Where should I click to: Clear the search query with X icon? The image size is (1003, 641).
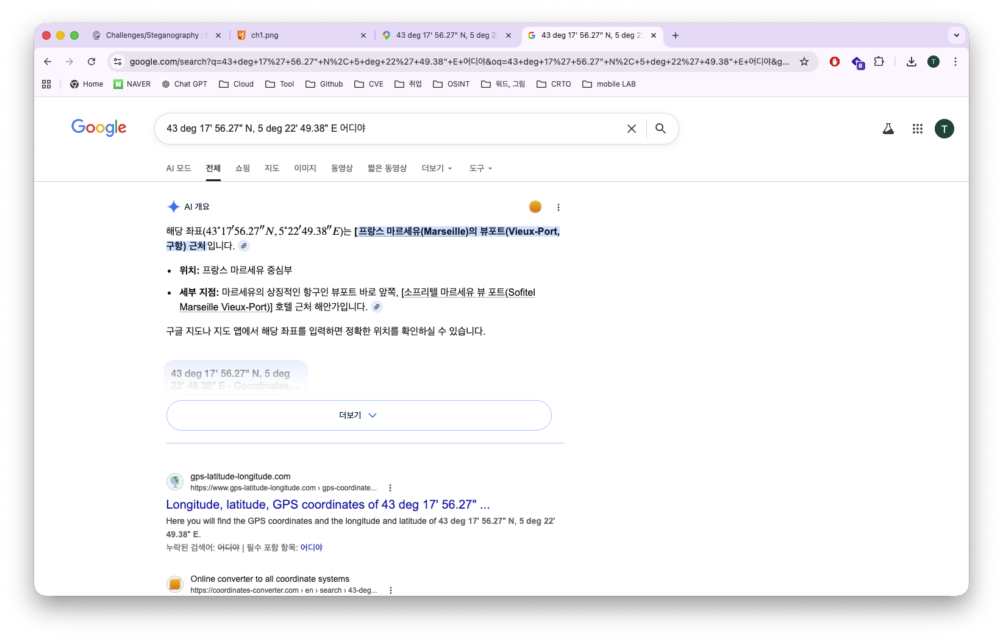pos(632,129)
